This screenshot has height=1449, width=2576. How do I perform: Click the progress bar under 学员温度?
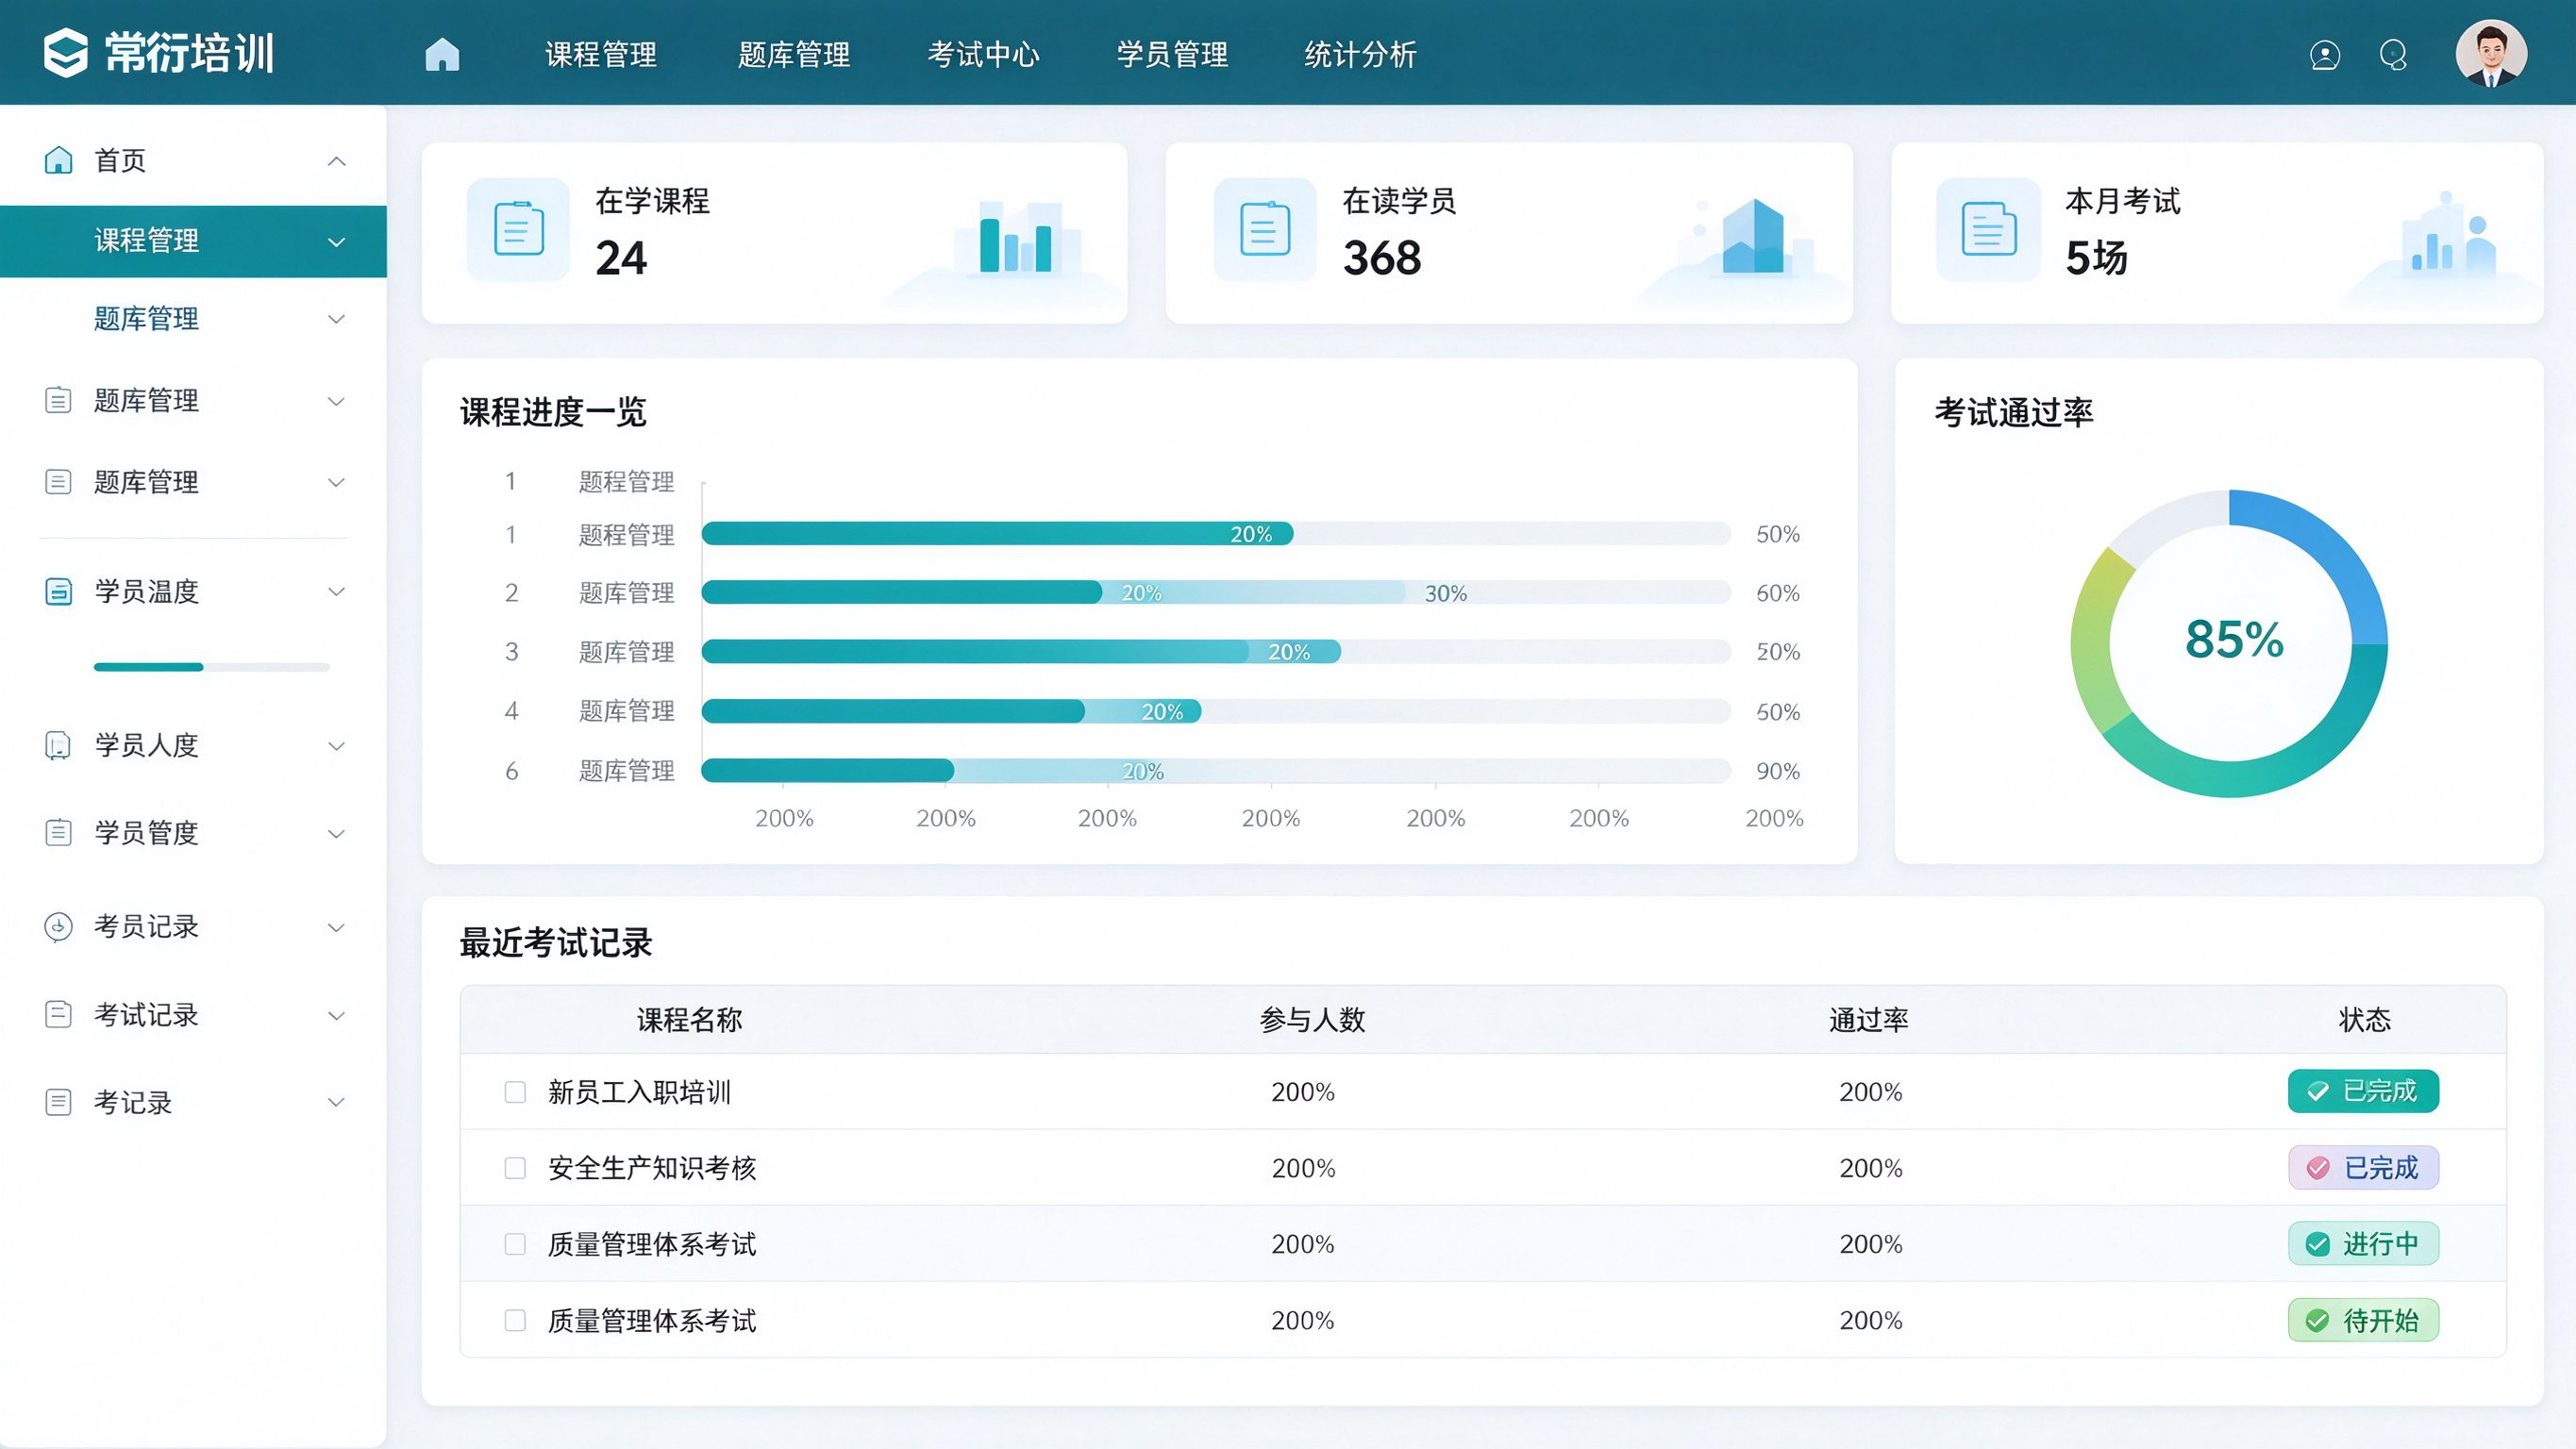coord(211,667)
